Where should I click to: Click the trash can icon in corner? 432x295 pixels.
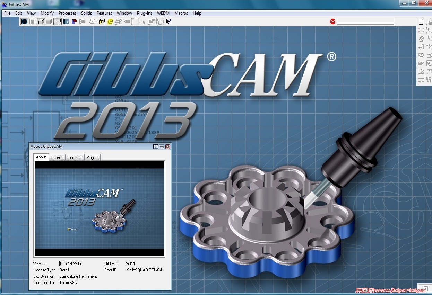pyautogui.click(x=426, y=288)
